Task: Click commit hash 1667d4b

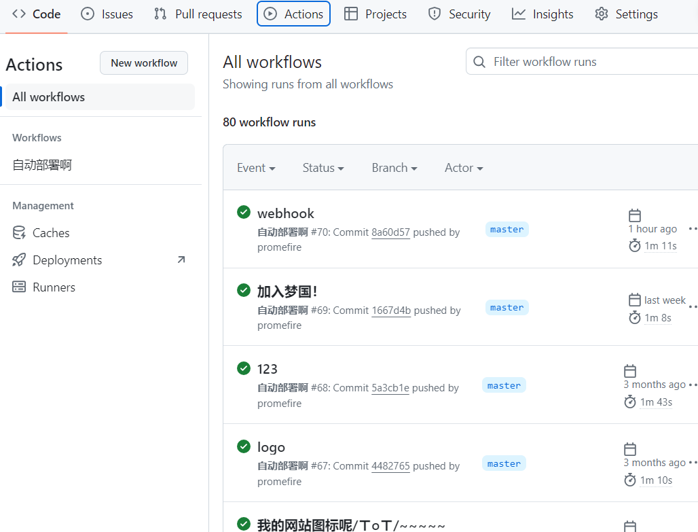Action: [391, 310]
